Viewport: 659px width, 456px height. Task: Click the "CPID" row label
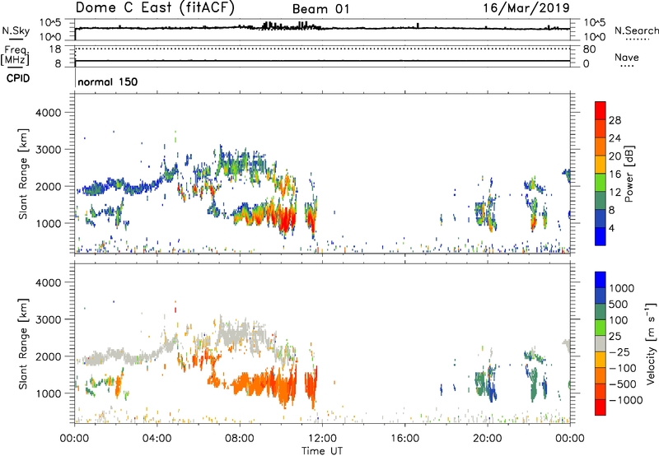click(18, 78)
